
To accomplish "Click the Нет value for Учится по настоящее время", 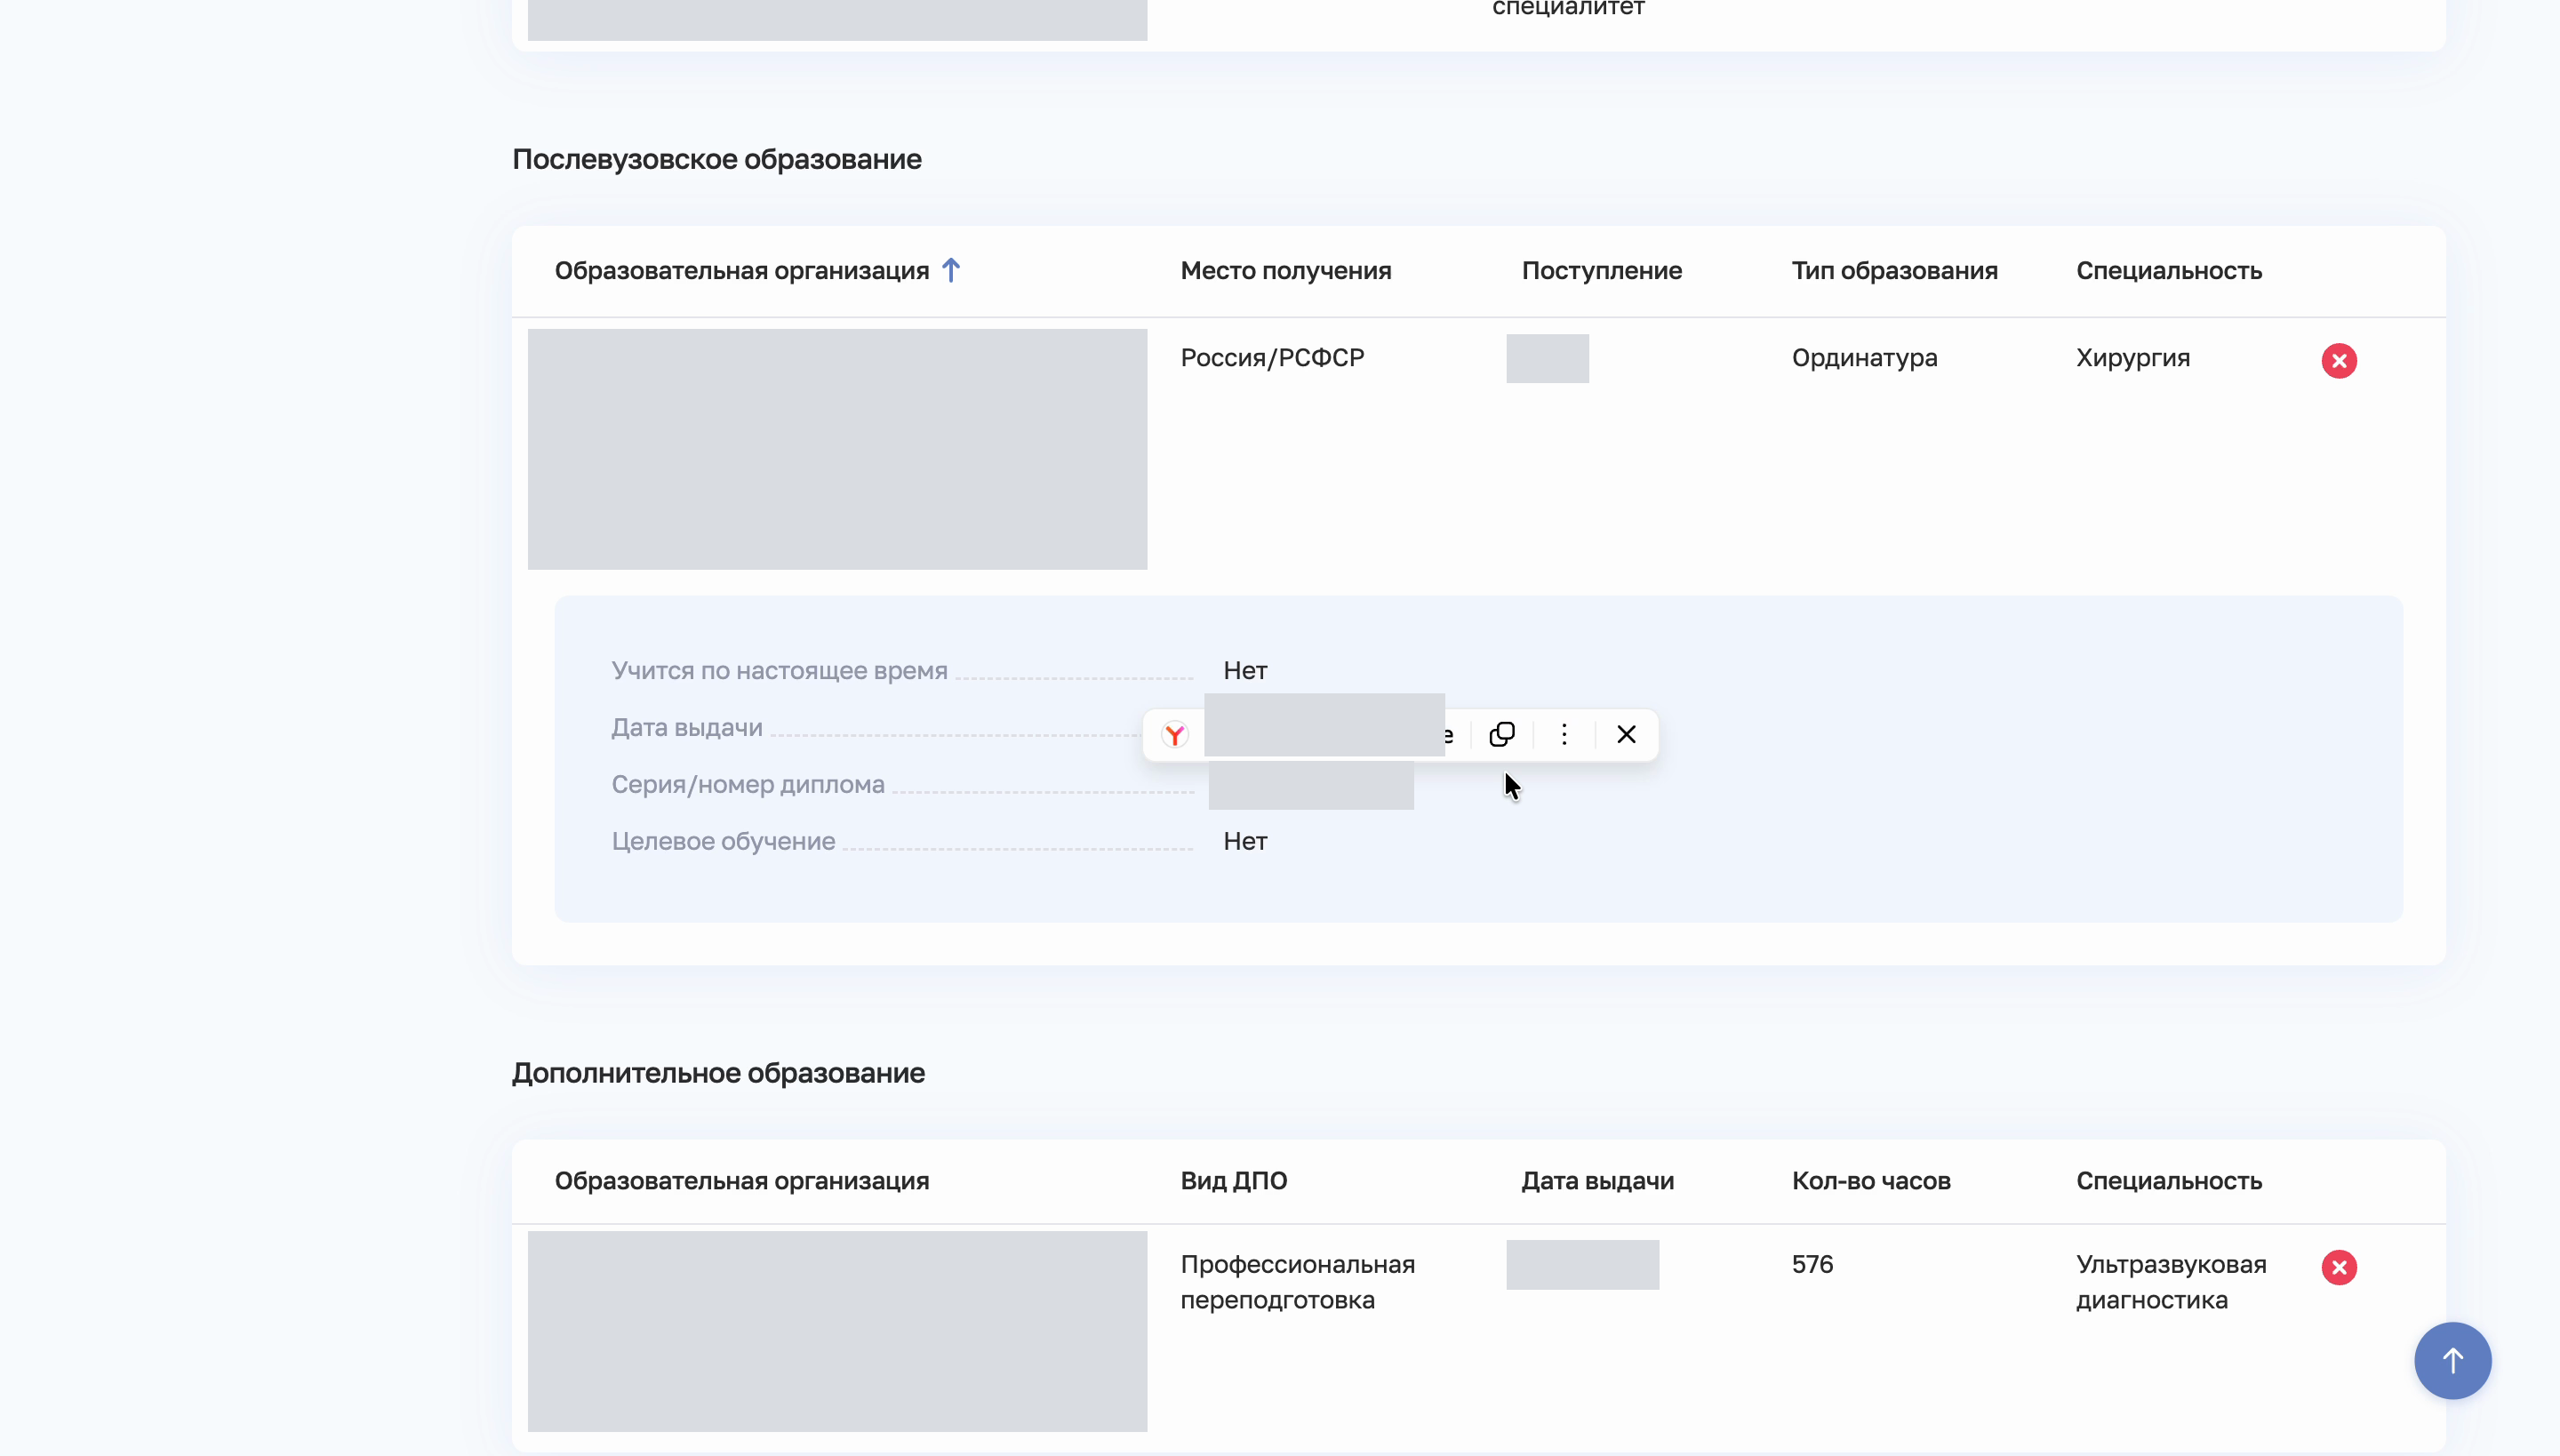I will pos(1245,671).
